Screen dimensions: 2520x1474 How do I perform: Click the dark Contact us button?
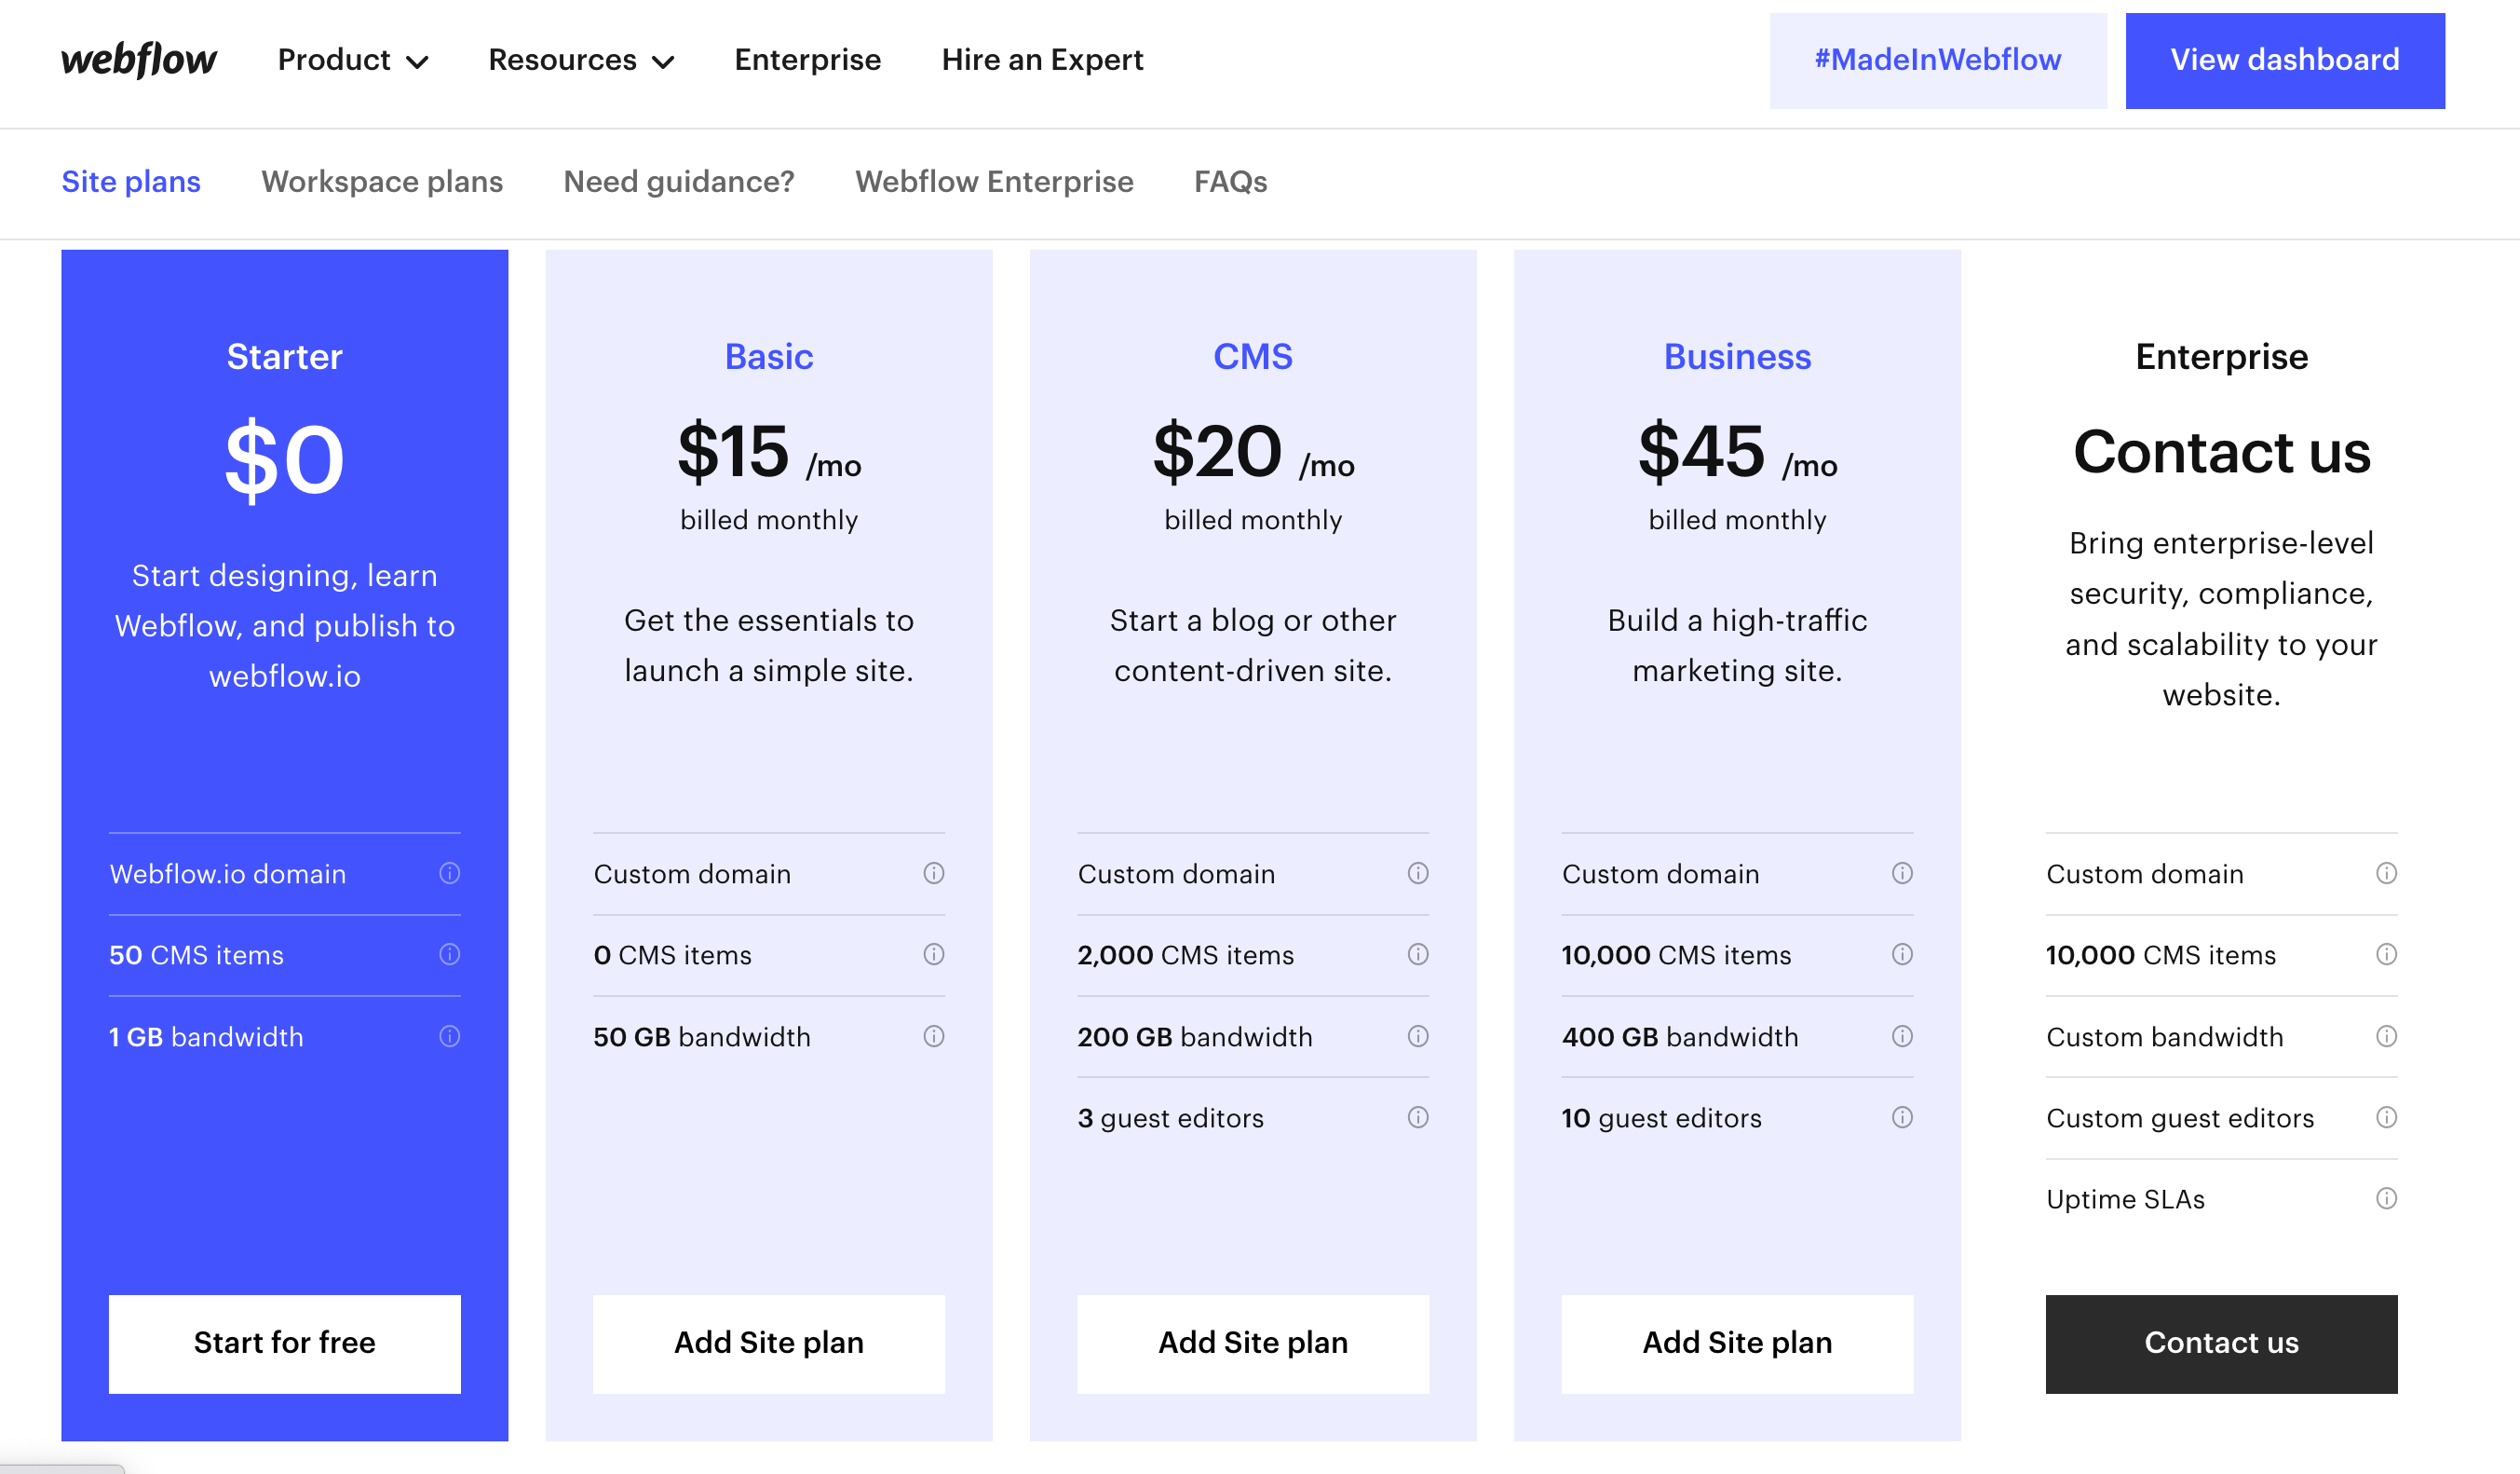[x=2221, y=1343]
